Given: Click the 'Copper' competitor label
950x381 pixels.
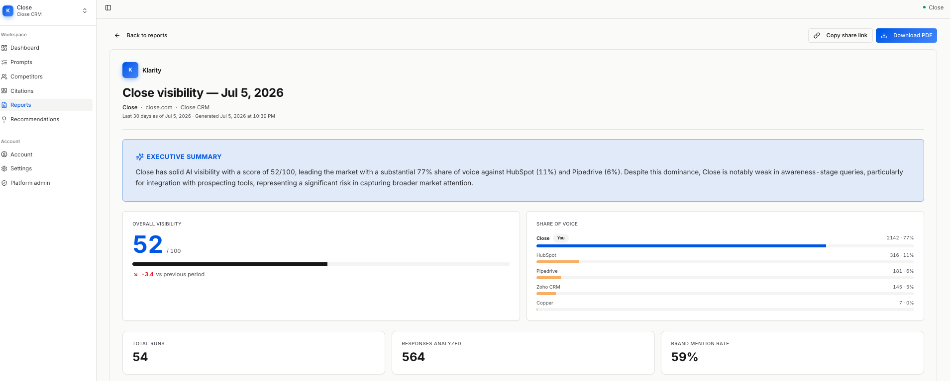Looking at the screenshot, I should 545,303.
